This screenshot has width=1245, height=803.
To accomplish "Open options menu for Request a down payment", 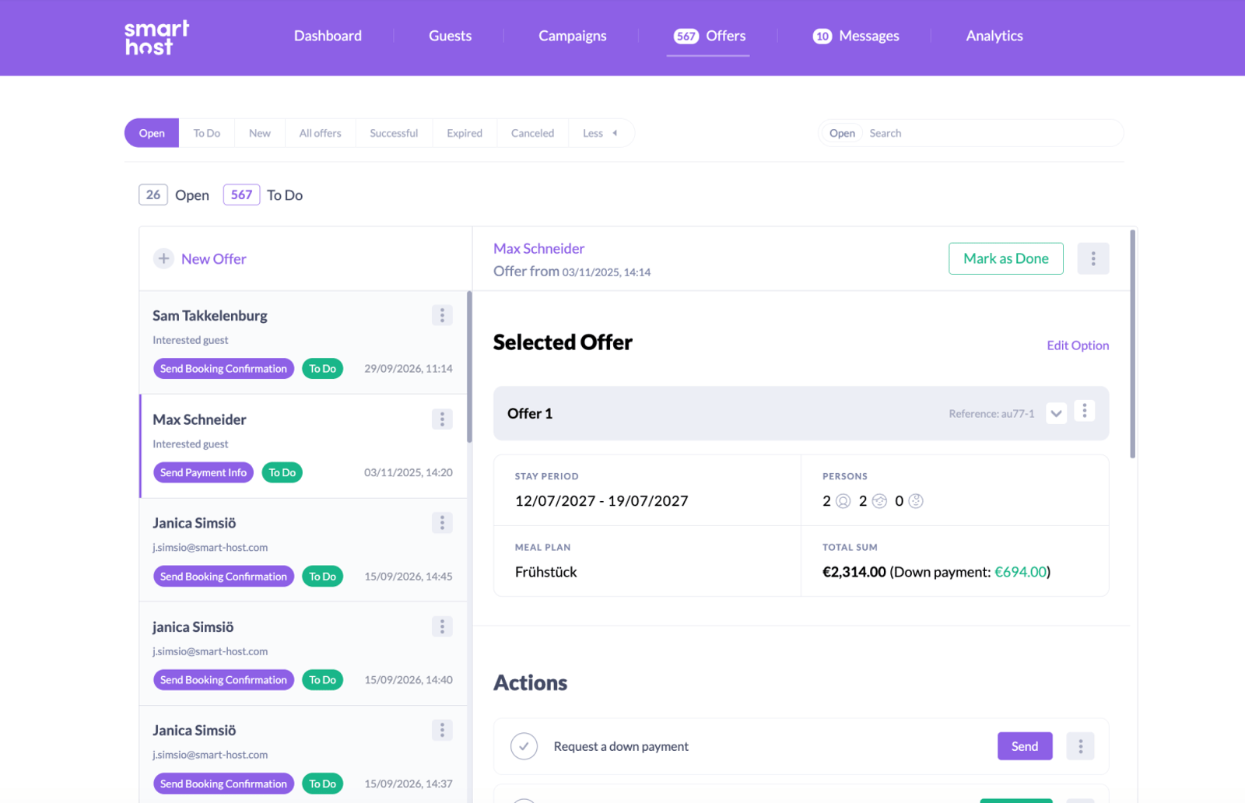I will coord(1080,746).
